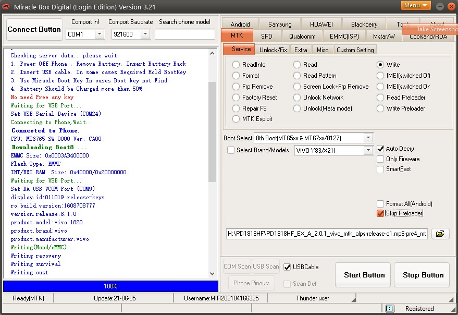Click the Search phone model field
Screen dimensions: 458x315
185,34
